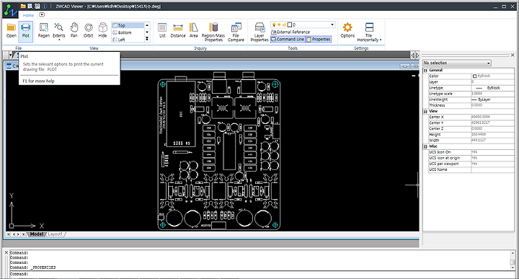Minimize the drawing document window
Viewport: 519px width, 279px height.
[404, 66]
